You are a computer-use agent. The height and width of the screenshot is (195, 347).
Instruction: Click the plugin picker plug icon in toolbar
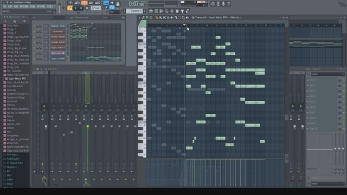(182, 11)
